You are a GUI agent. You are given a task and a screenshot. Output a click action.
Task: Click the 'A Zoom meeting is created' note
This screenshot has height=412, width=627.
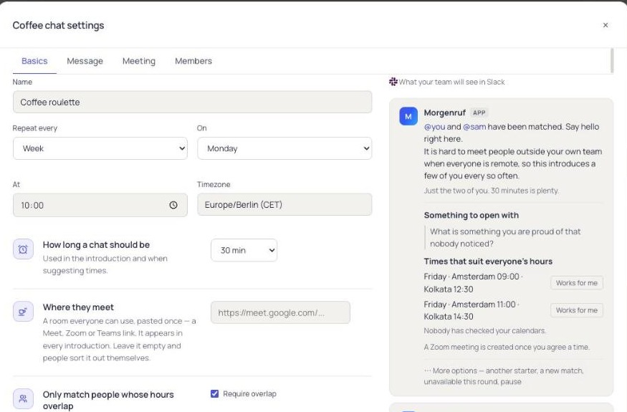507,348
